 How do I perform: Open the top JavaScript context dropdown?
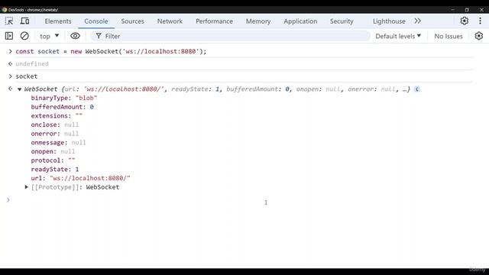coord(49,36)
